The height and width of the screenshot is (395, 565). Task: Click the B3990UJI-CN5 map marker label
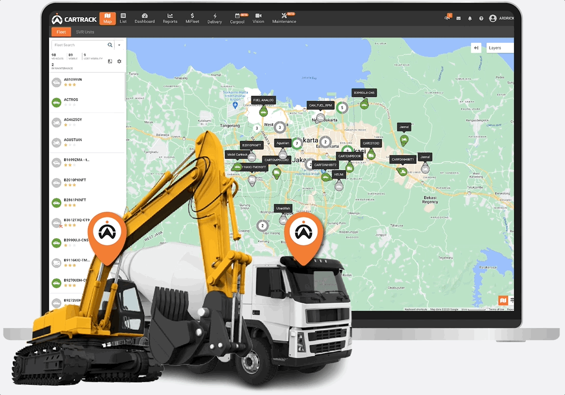point(364,93)
